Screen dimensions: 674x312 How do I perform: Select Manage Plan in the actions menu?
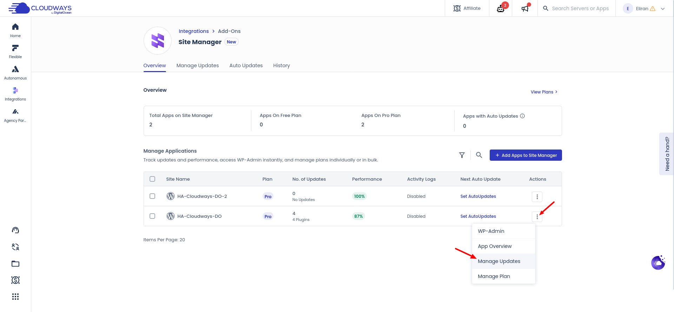click(504, 276)
